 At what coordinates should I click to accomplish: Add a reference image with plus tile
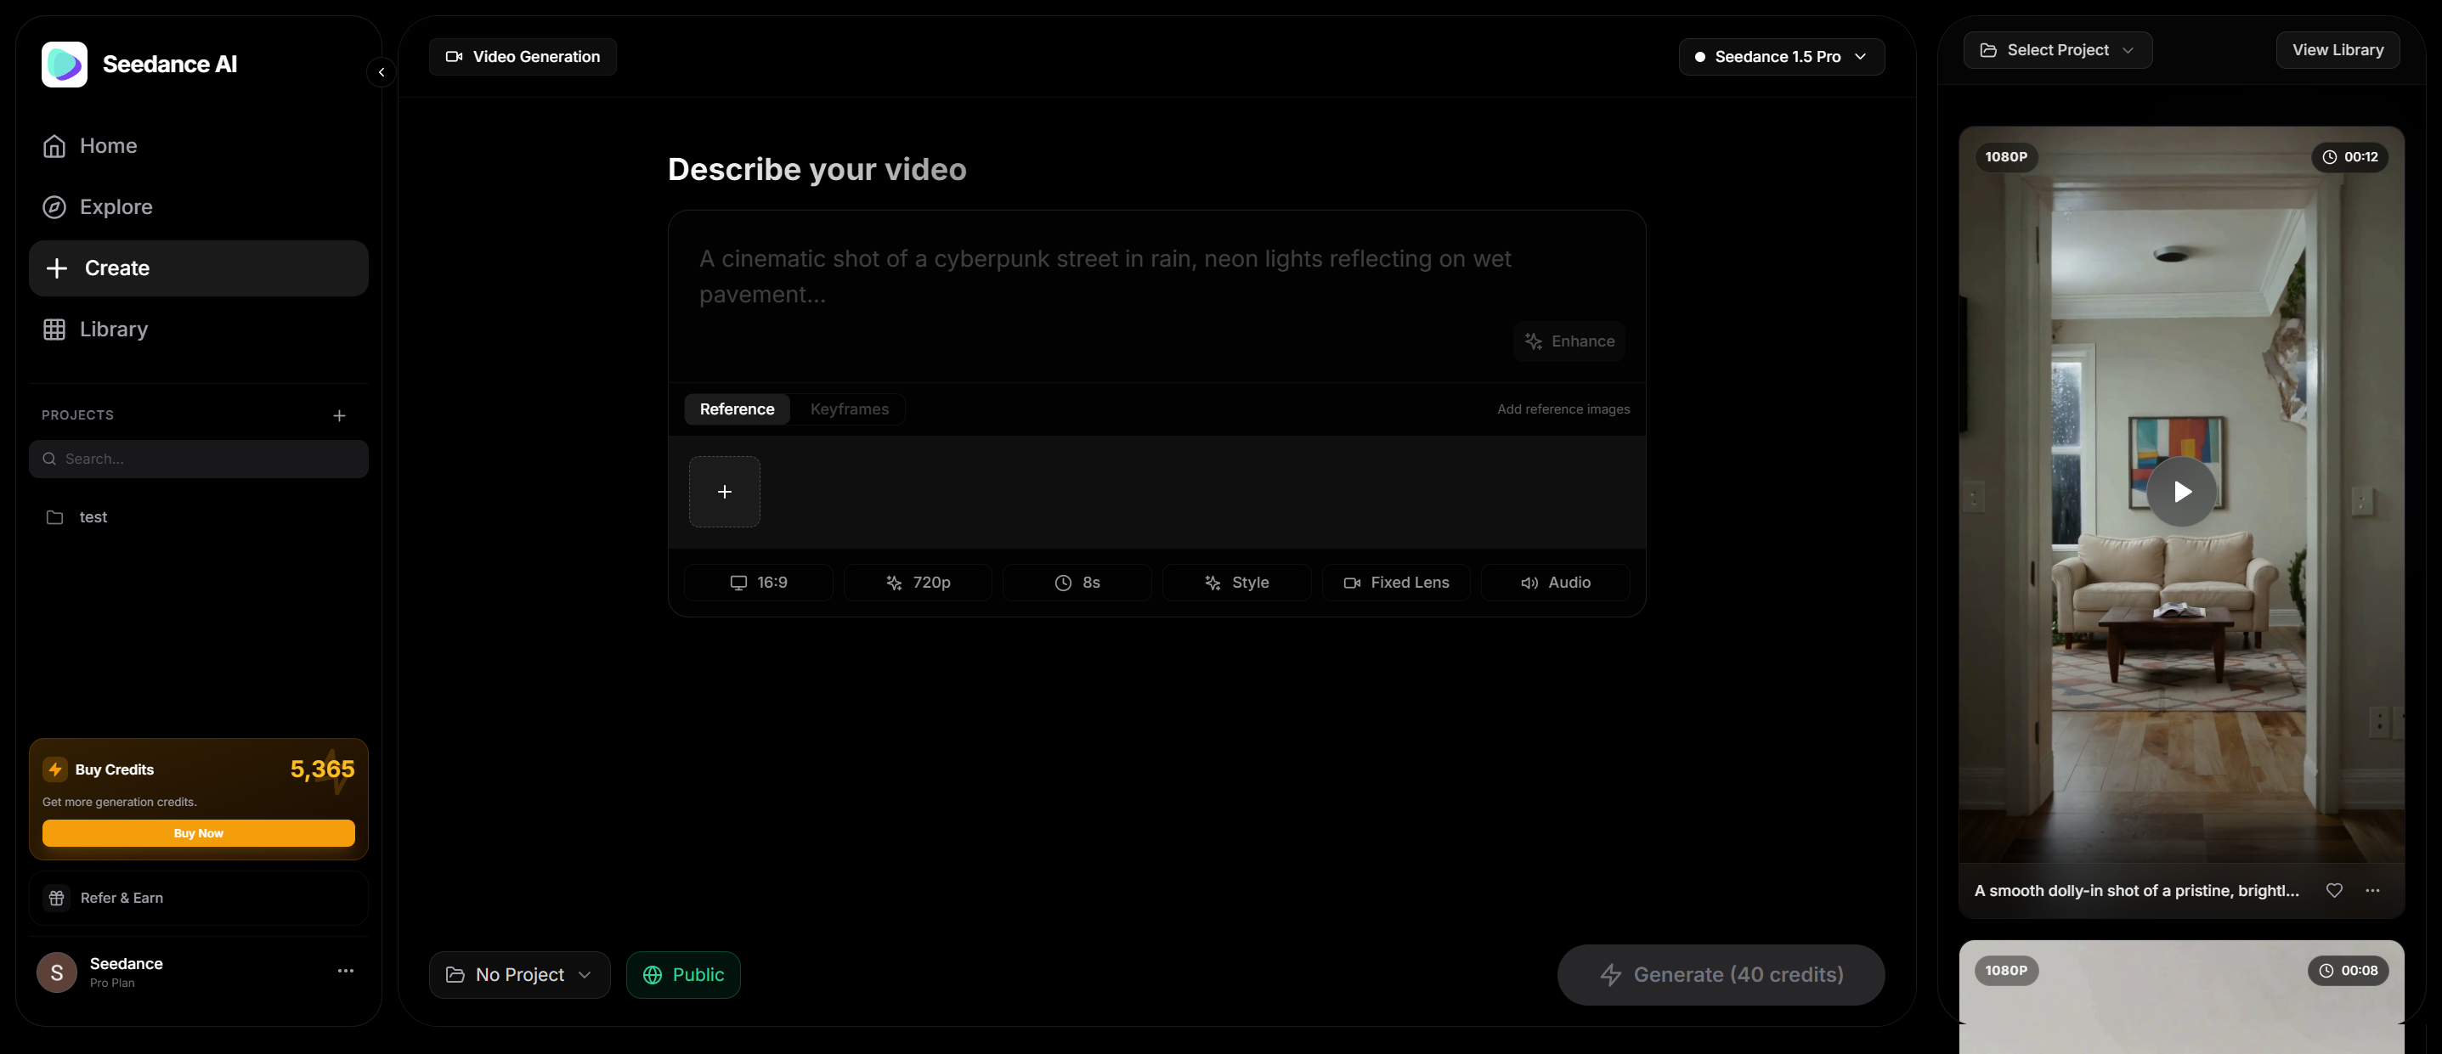pyautogui.click(x=724, y=491)
